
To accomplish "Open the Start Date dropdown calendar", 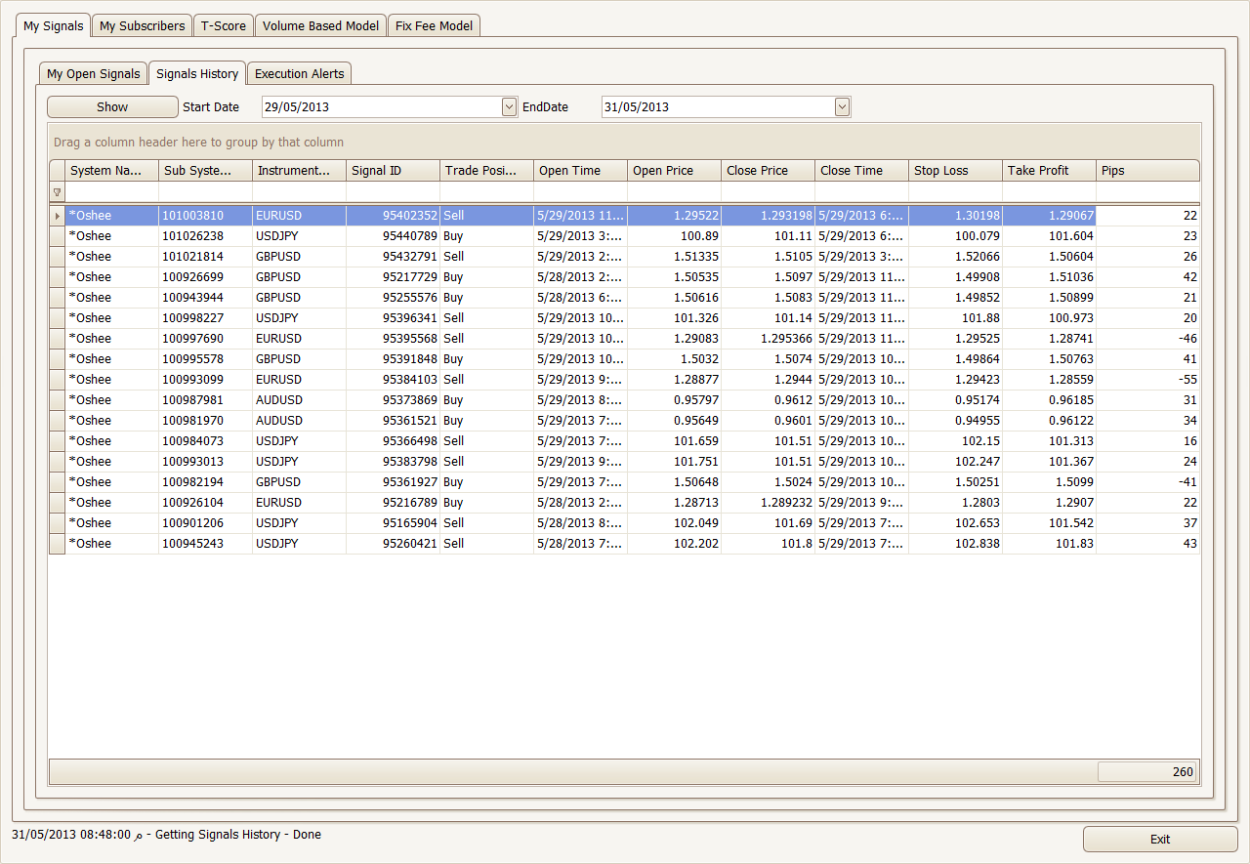I will [x=509, y=107].
